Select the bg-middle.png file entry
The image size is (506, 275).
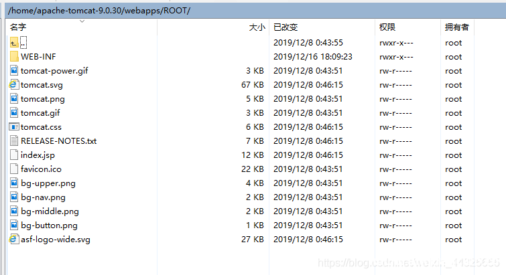[x=50, y=211]
